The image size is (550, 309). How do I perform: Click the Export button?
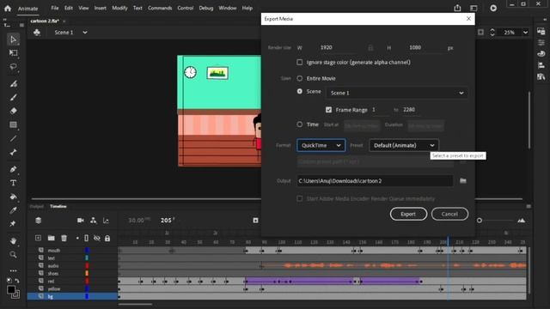click(408, 214)
